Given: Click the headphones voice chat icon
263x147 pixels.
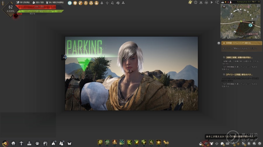Looking at the screenshot, I should click(x=206, y=2).
